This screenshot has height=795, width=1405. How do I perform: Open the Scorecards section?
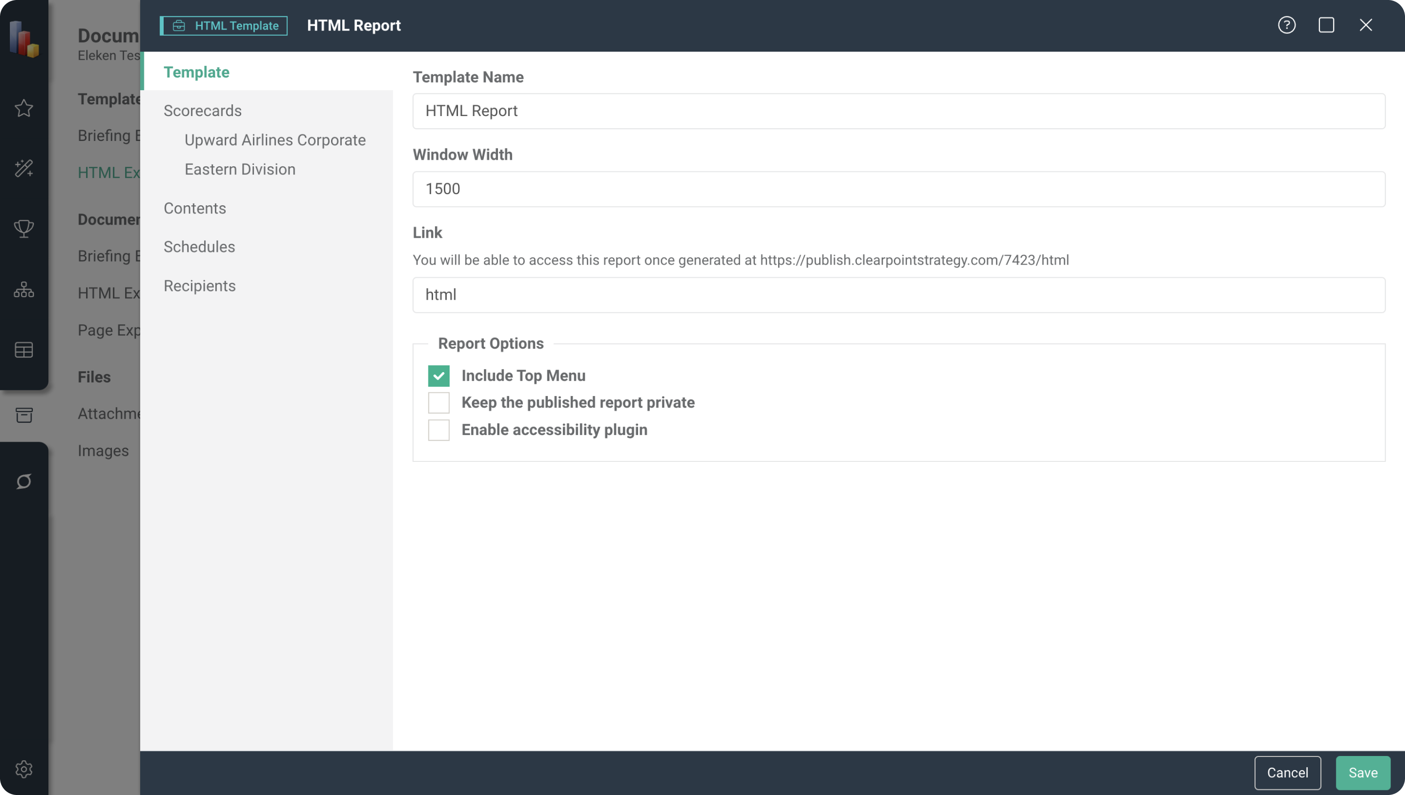pyautogui.click(x=203, y=110)
